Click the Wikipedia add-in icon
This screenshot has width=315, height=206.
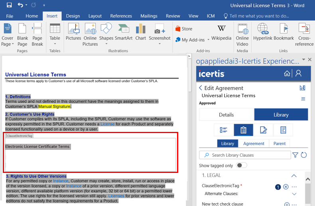[x=221, y=32]
